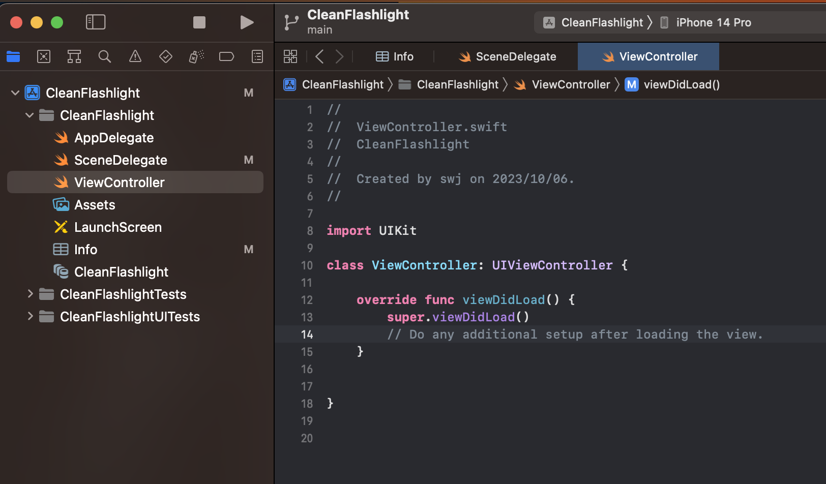
Task: Open the Project navigator folder icon
Action: click(13, 56)
